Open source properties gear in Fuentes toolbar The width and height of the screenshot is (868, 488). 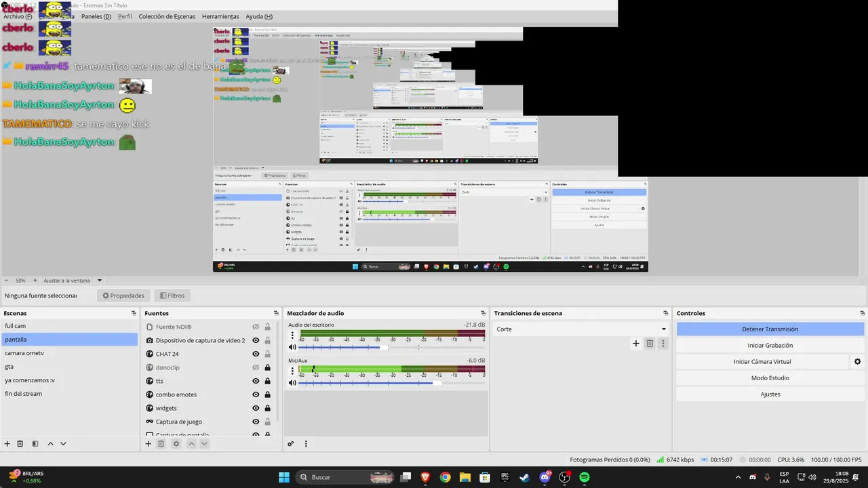(176, 444)
